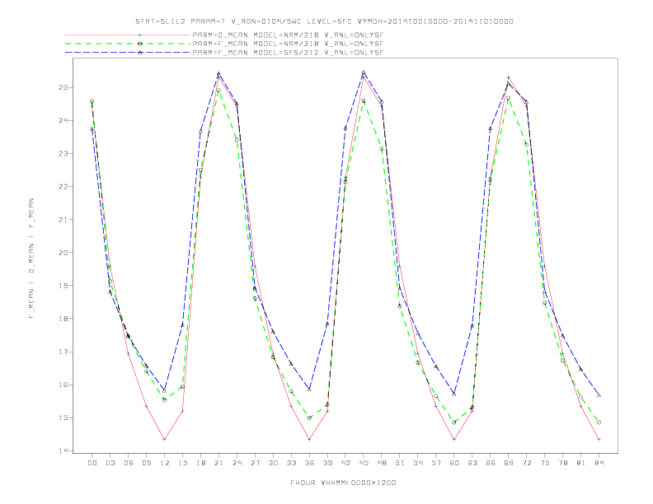
Task: Click the x-axis forecast hour label 42
Action: click(345, 463)
